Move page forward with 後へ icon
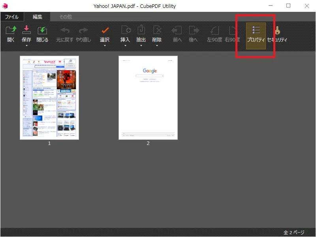 194,30
